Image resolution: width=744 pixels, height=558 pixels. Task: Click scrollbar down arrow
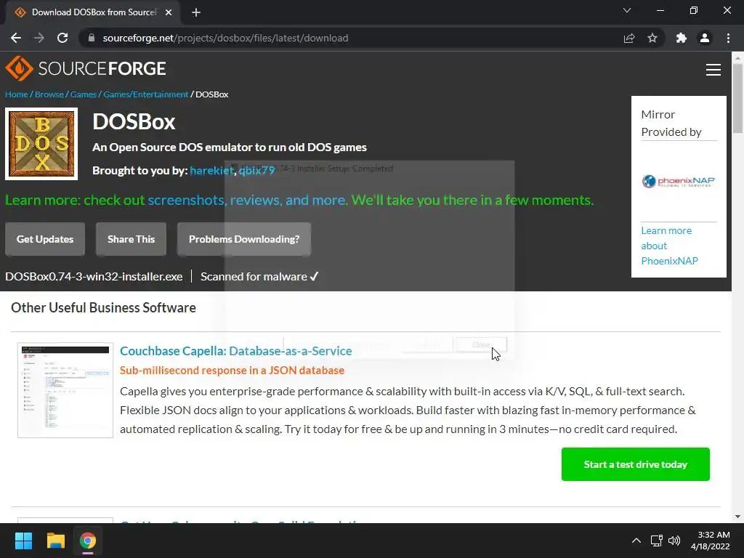[x=737, y=517]
